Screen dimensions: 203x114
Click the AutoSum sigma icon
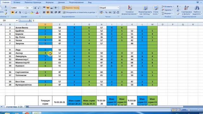[178, 7]
